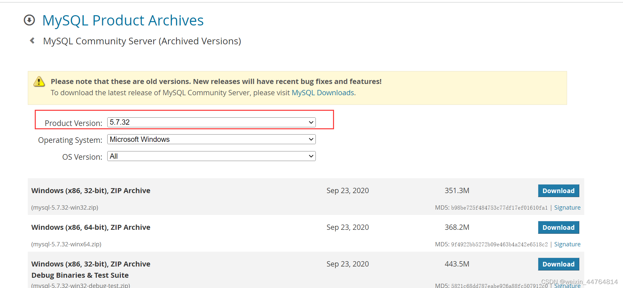623x288 pixels.
Task: Click the MD5 hash 9f4922bb5272b09e463b4a242e6518c2
Action: tap(499, 245)
